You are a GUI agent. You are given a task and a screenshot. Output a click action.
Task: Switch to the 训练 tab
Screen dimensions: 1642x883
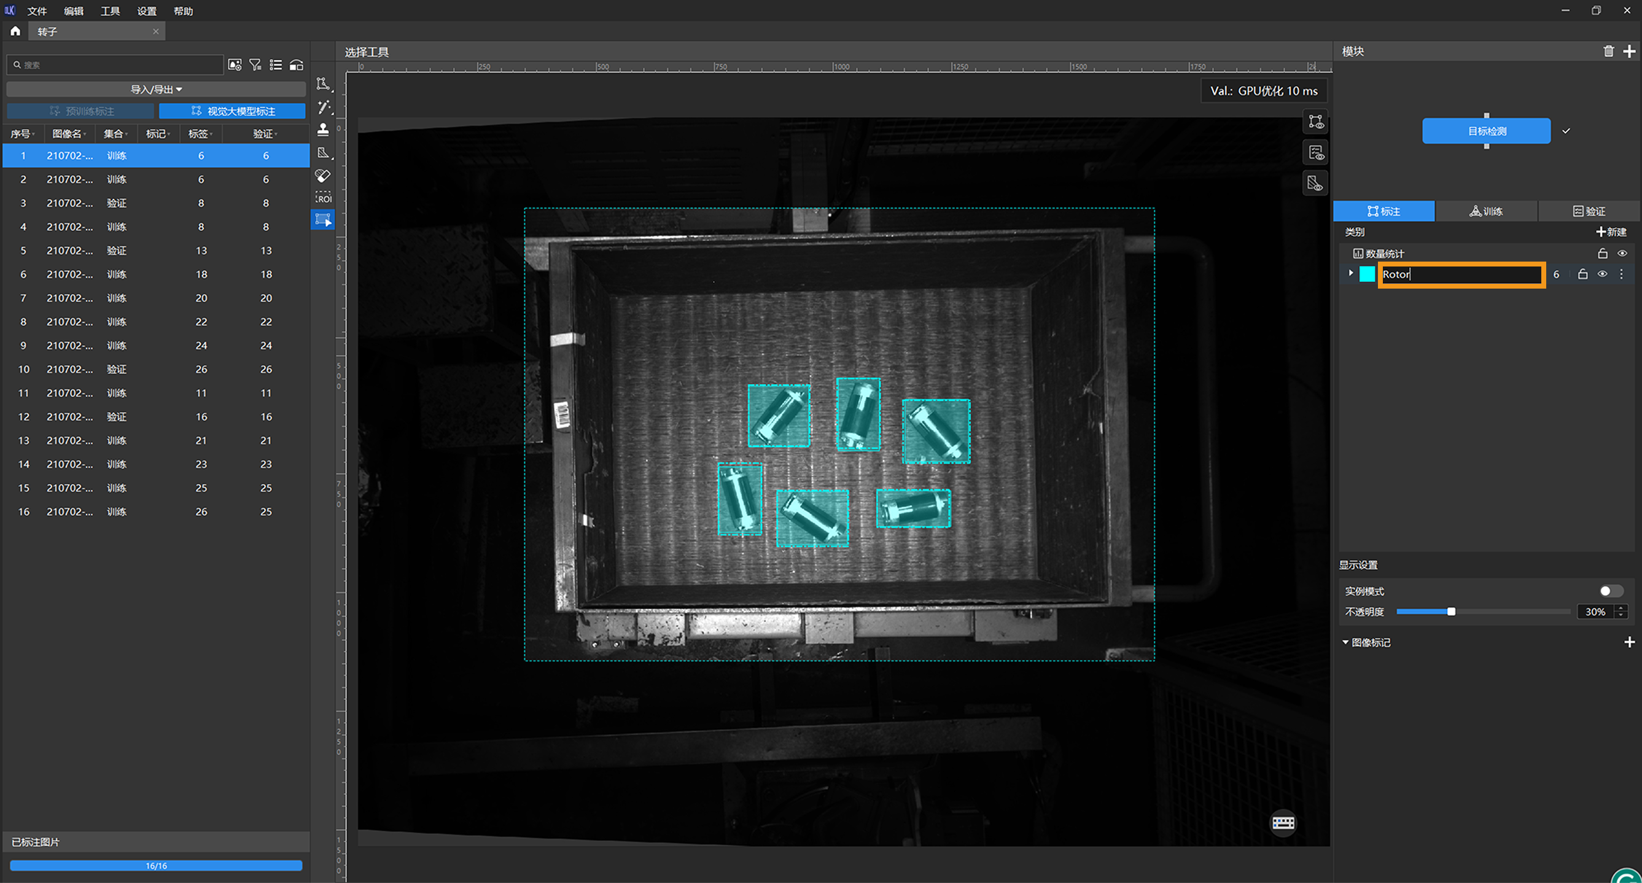[x=1486, y=211]
